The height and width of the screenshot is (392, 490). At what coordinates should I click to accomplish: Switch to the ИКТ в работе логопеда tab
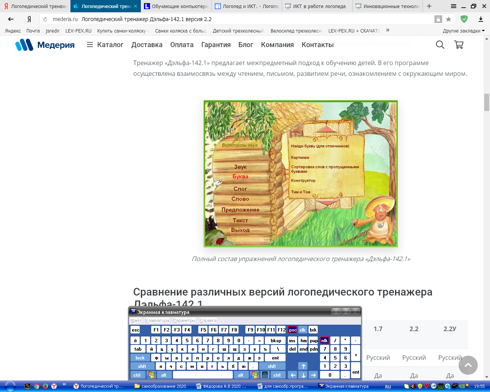click(x=317, y=6)
